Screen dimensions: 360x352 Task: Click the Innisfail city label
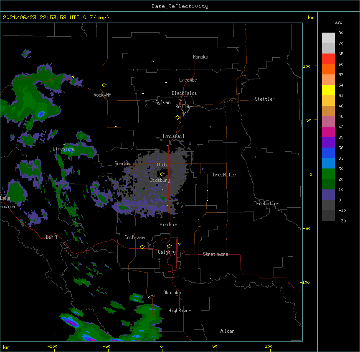[173, 136]
